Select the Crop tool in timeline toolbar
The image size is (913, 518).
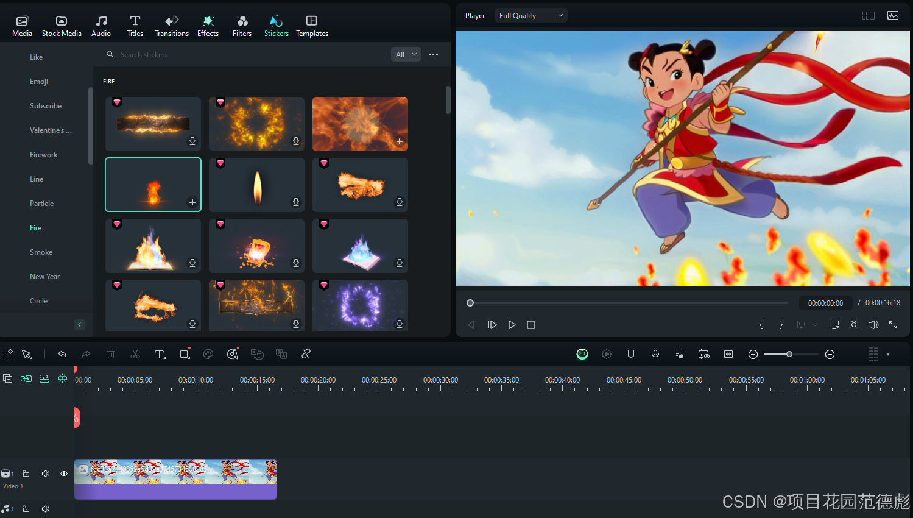pyautogui.click(x=185, y=354)
